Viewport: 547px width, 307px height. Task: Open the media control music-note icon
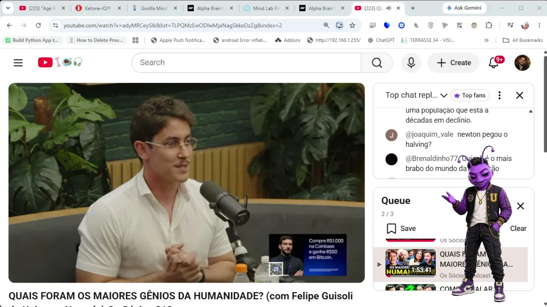coord(510,26)
